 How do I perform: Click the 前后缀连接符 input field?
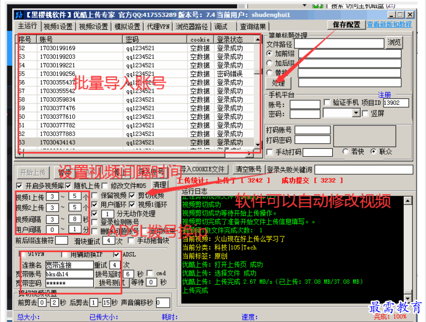click(62, 240)
